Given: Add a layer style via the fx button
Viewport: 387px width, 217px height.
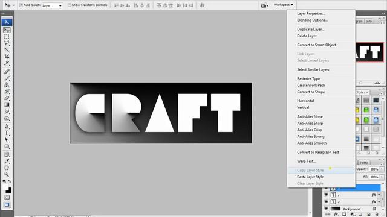Looking at the screenshot, I should (x=336, y=215).
